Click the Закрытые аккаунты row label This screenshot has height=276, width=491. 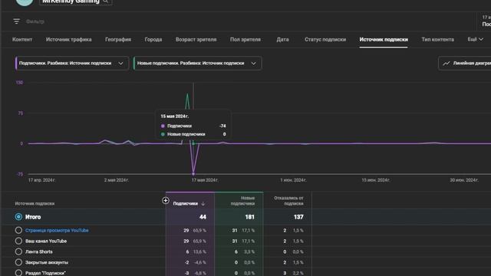pyautogui.click(x=47, y=262)
